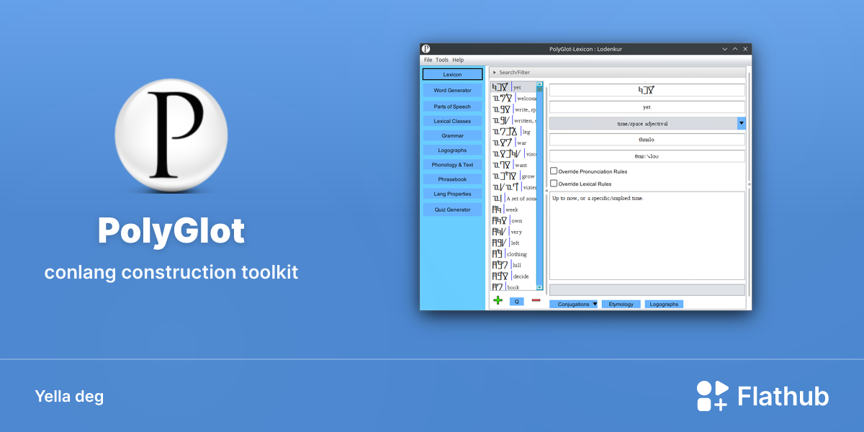
Task: Select the 'A set of some...' entry
Action: [513, 198]
